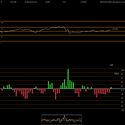Click the MR axis label 60
125x125 pixels.
tap(122, 78)
